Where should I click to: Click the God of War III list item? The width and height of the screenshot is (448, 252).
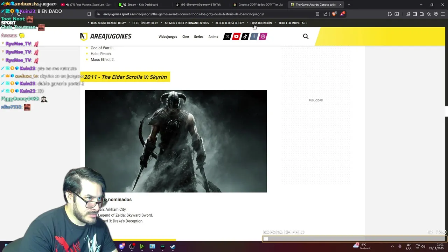coord(103,48)
